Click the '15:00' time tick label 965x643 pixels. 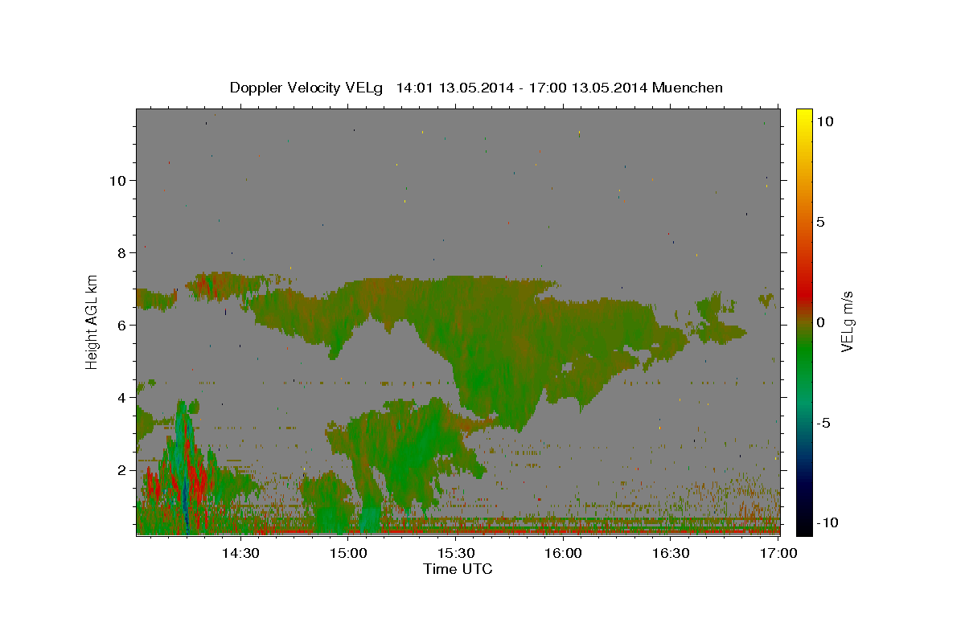point(348,553)
